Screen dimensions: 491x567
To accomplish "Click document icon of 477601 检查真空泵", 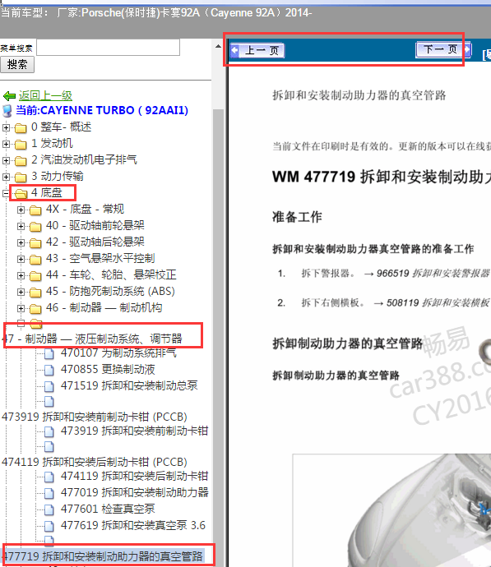I will tap(49, 509).
